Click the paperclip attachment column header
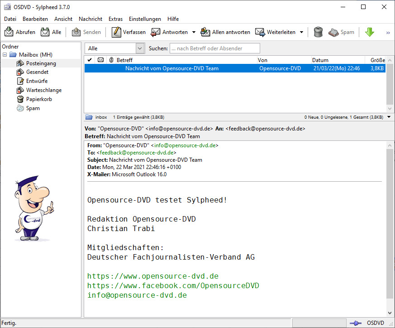The height and width of the screenshot is (328, 395). coord(111,60)
